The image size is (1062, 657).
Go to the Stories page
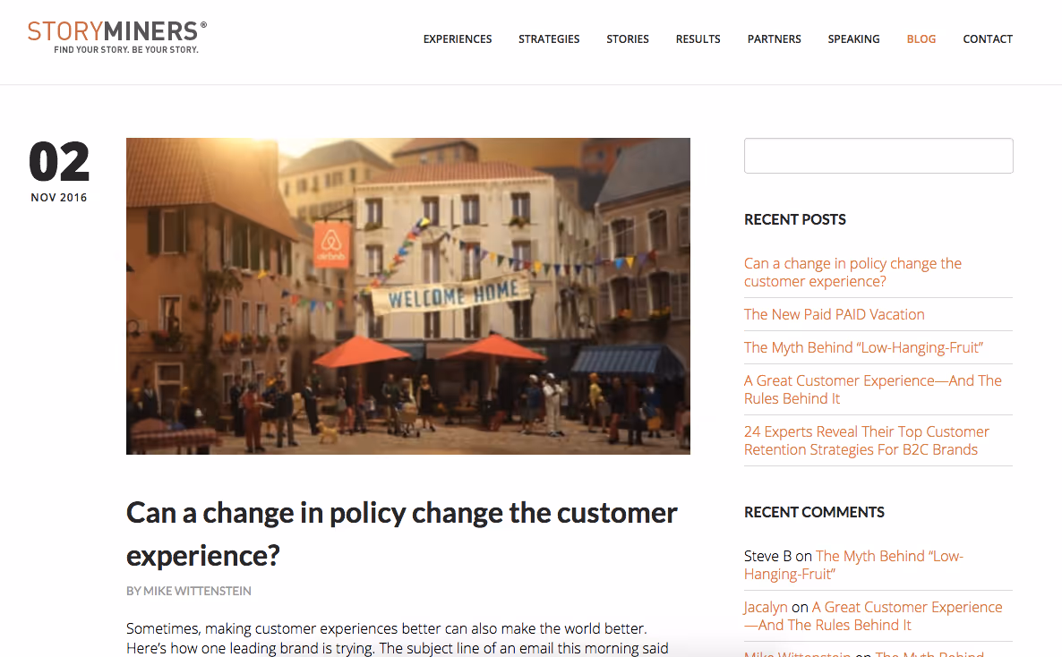click(x=627, y=39)
